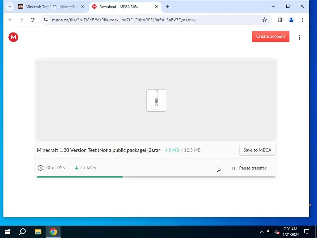Click the green download arrow icon
The image size is (317, 238).
[76, 168]
